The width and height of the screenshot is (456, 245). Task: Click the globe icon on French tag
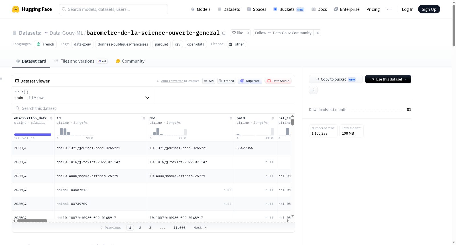click(38, 44)
